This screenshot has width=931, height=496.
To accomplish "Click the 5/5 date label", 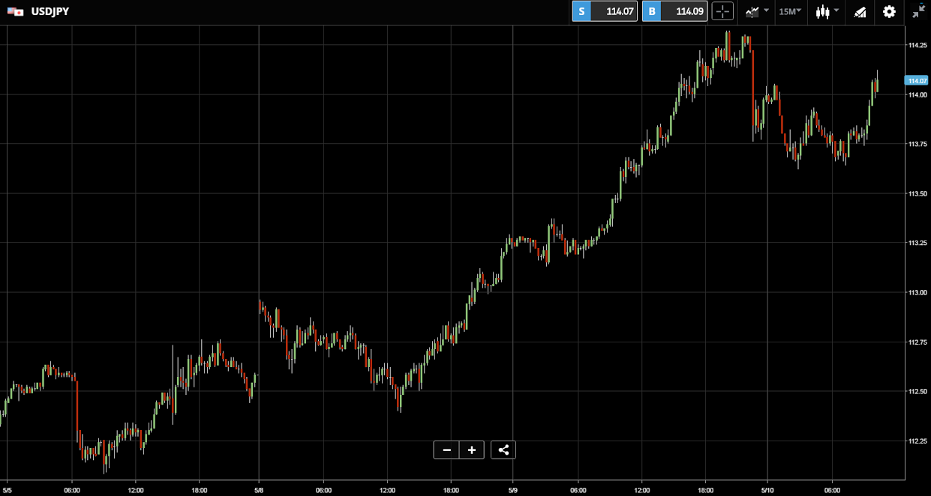I will pos(8,490).
